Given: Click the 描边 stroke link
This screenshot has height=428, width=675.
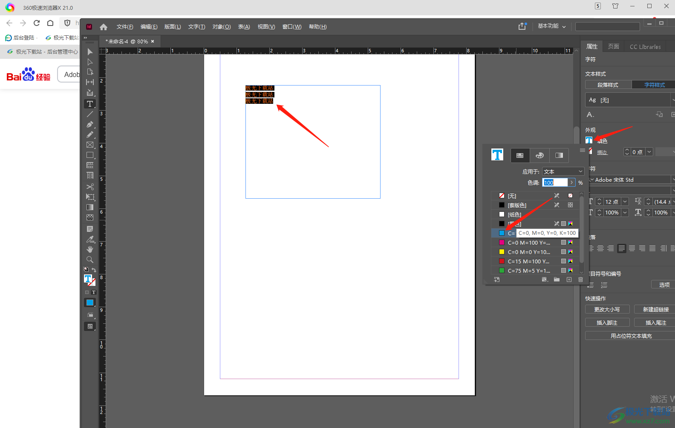Looking at the screenshot, I should point(602,152).
